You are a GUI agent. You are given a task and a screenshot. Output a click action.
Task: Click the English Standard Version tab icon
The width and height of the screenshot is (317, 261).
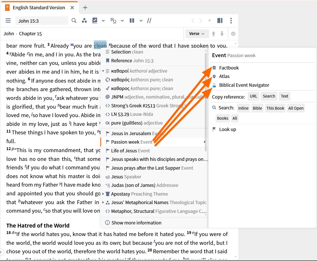[x=7, y=8]
